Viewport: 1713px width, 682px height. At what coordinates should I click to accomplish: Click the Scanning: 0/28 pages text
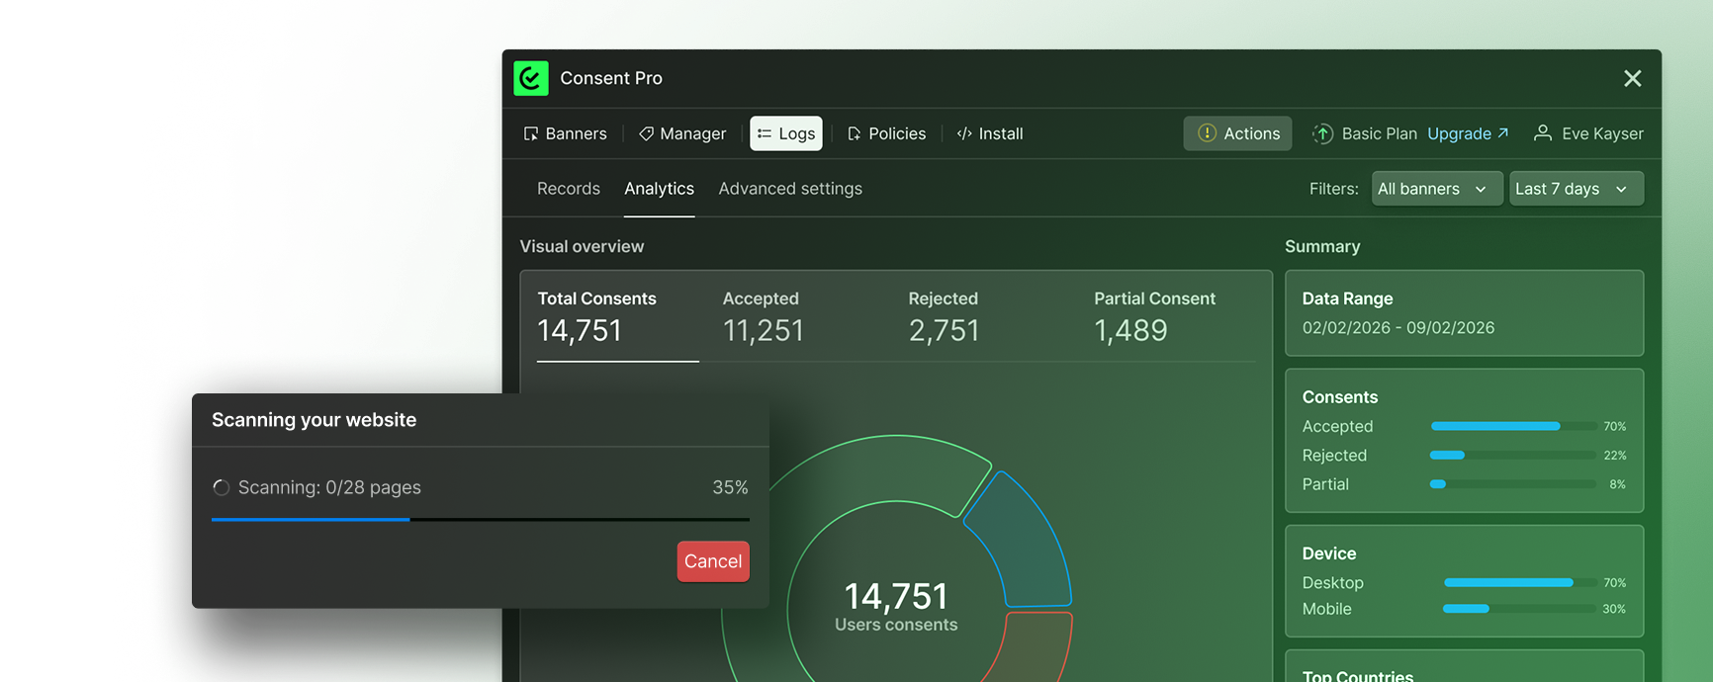329,487
